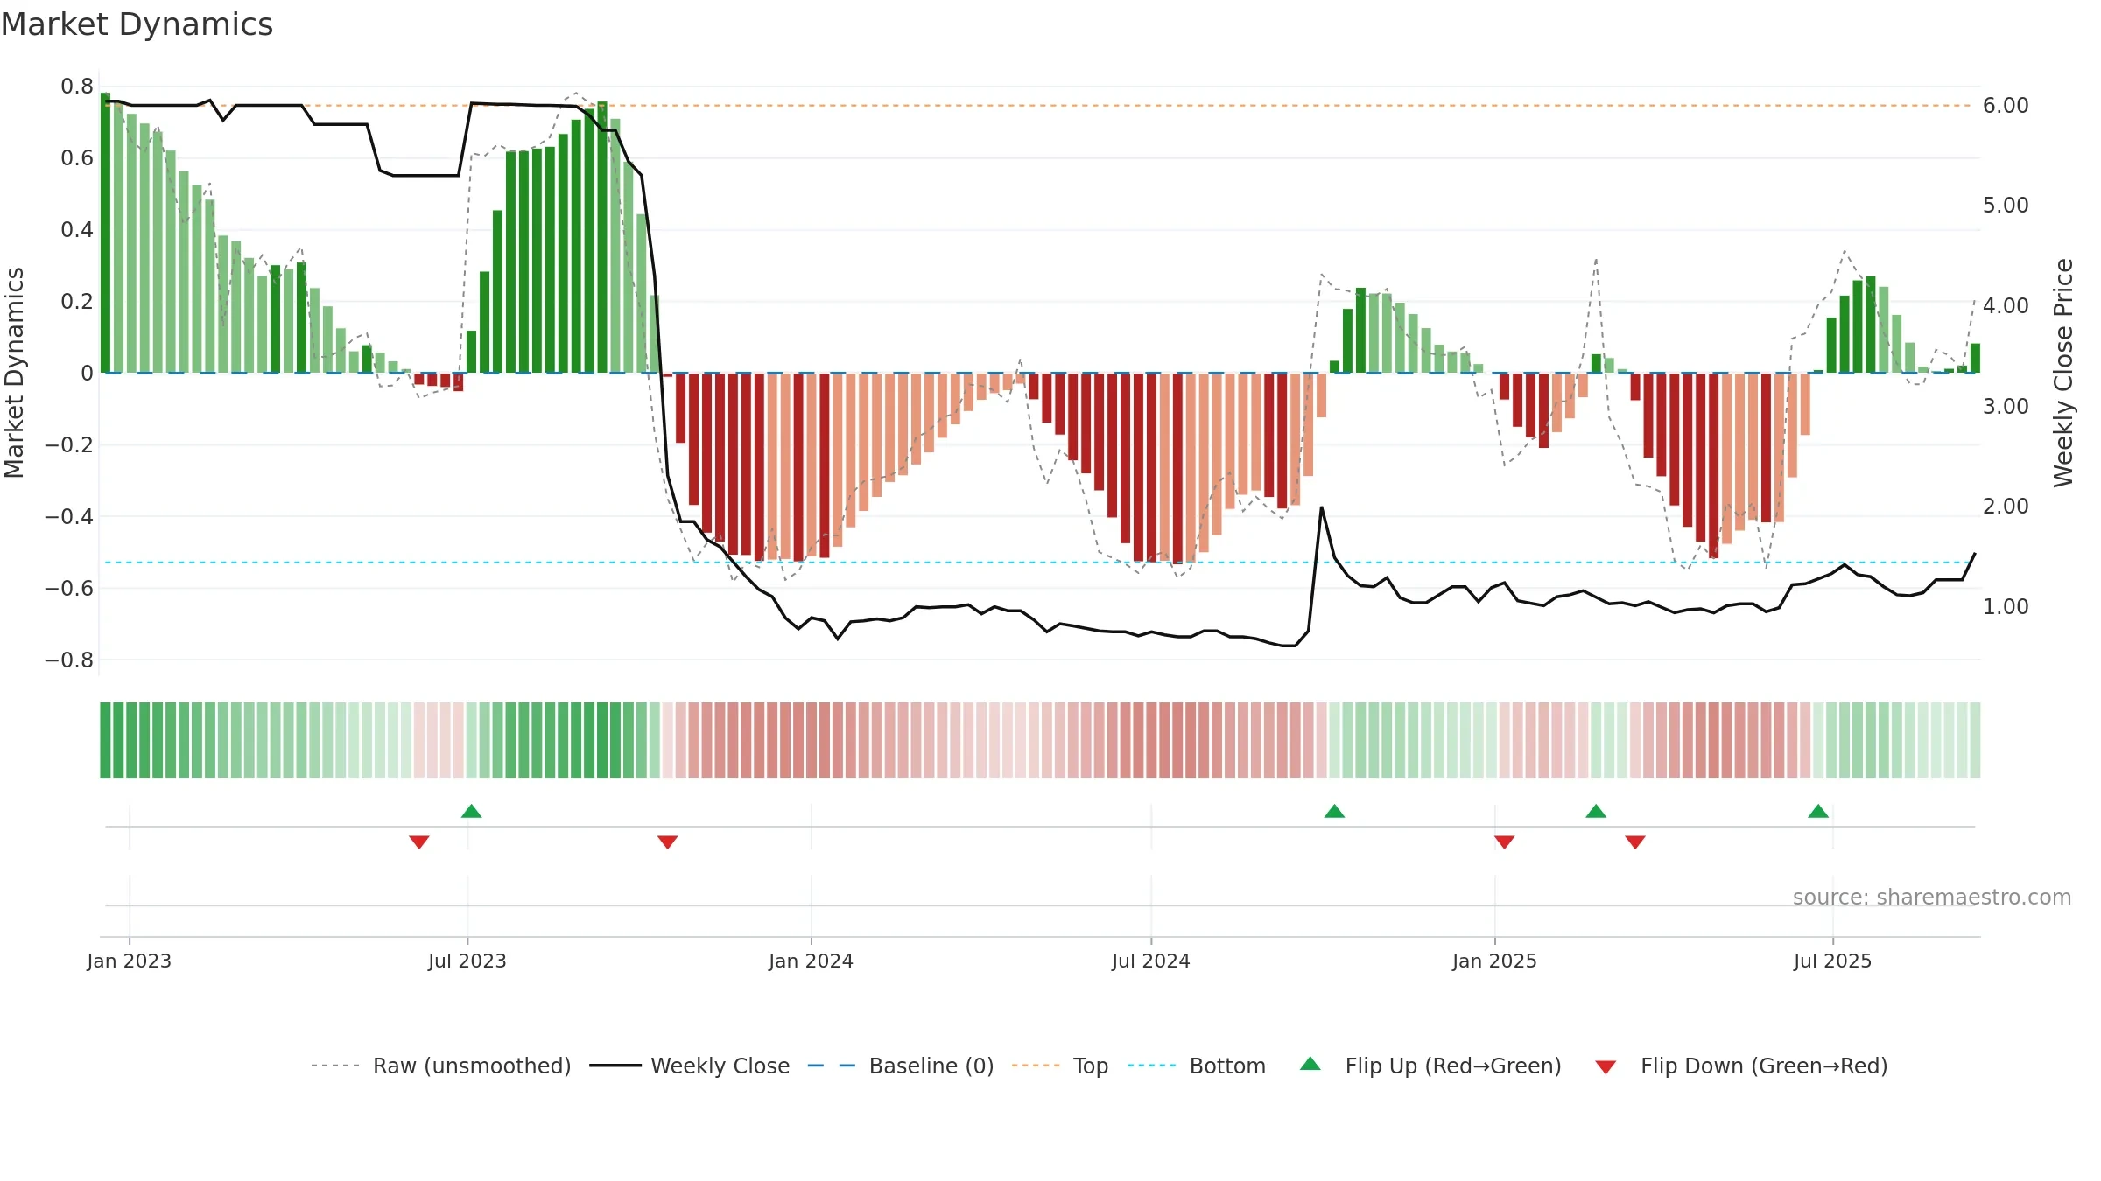This screenshot has height=1181, width=2101.
Task: Click the 0.6 left axis tick
Action: pos(77,158)
